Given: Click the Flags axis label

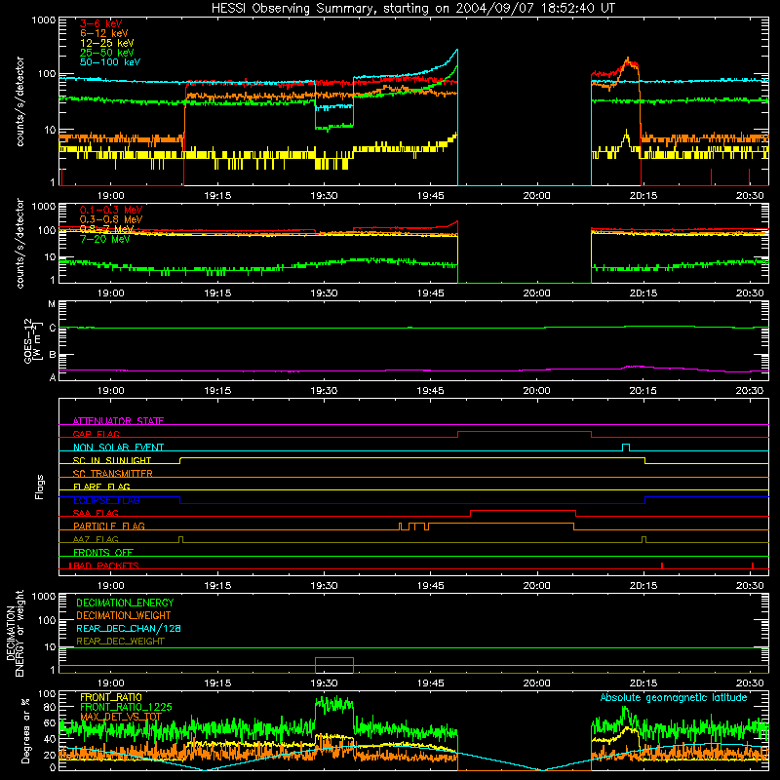Looking at the screenshot, I should pyautogui.click(x=40, y=487).
